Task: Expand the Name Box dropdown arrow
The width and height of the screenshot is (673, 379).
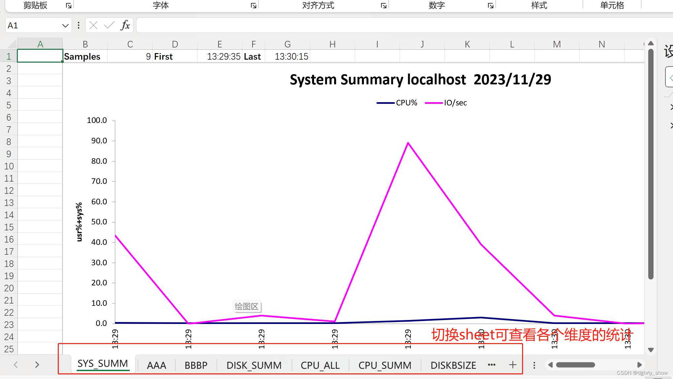Action: 65,26
